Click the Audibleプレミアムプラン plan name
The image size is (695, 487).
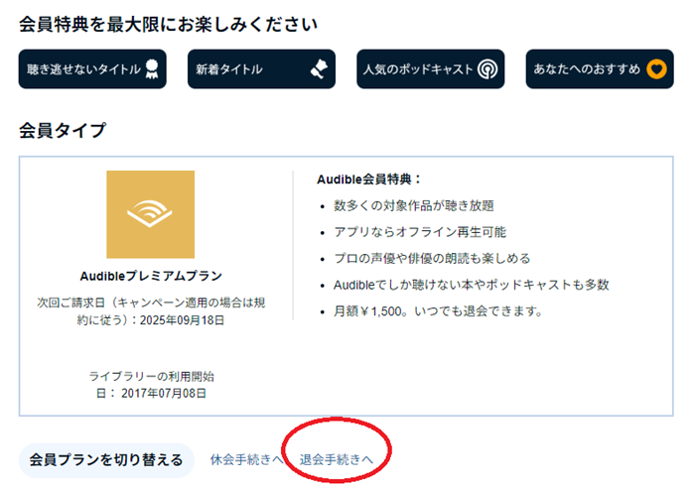point(151,276)
